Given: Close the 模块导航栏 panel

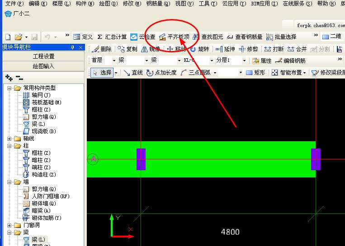Looking at the screenshot, I should (80, 47).
